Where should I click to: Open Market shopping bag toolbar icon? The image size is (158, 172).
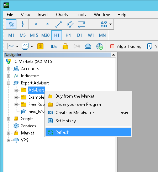point(65,46)
